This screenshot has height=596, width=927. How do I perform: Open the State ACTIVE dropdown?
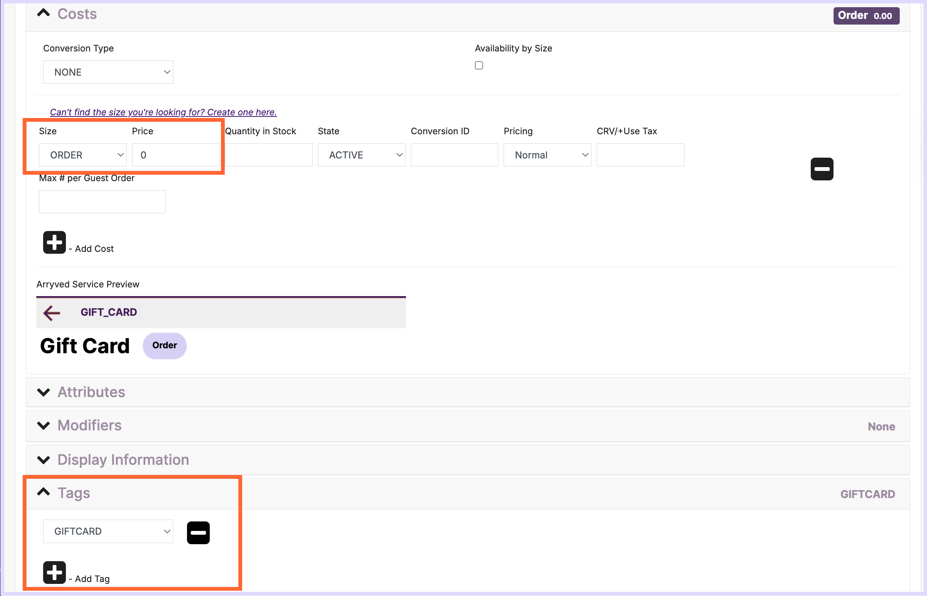[361, 155]
